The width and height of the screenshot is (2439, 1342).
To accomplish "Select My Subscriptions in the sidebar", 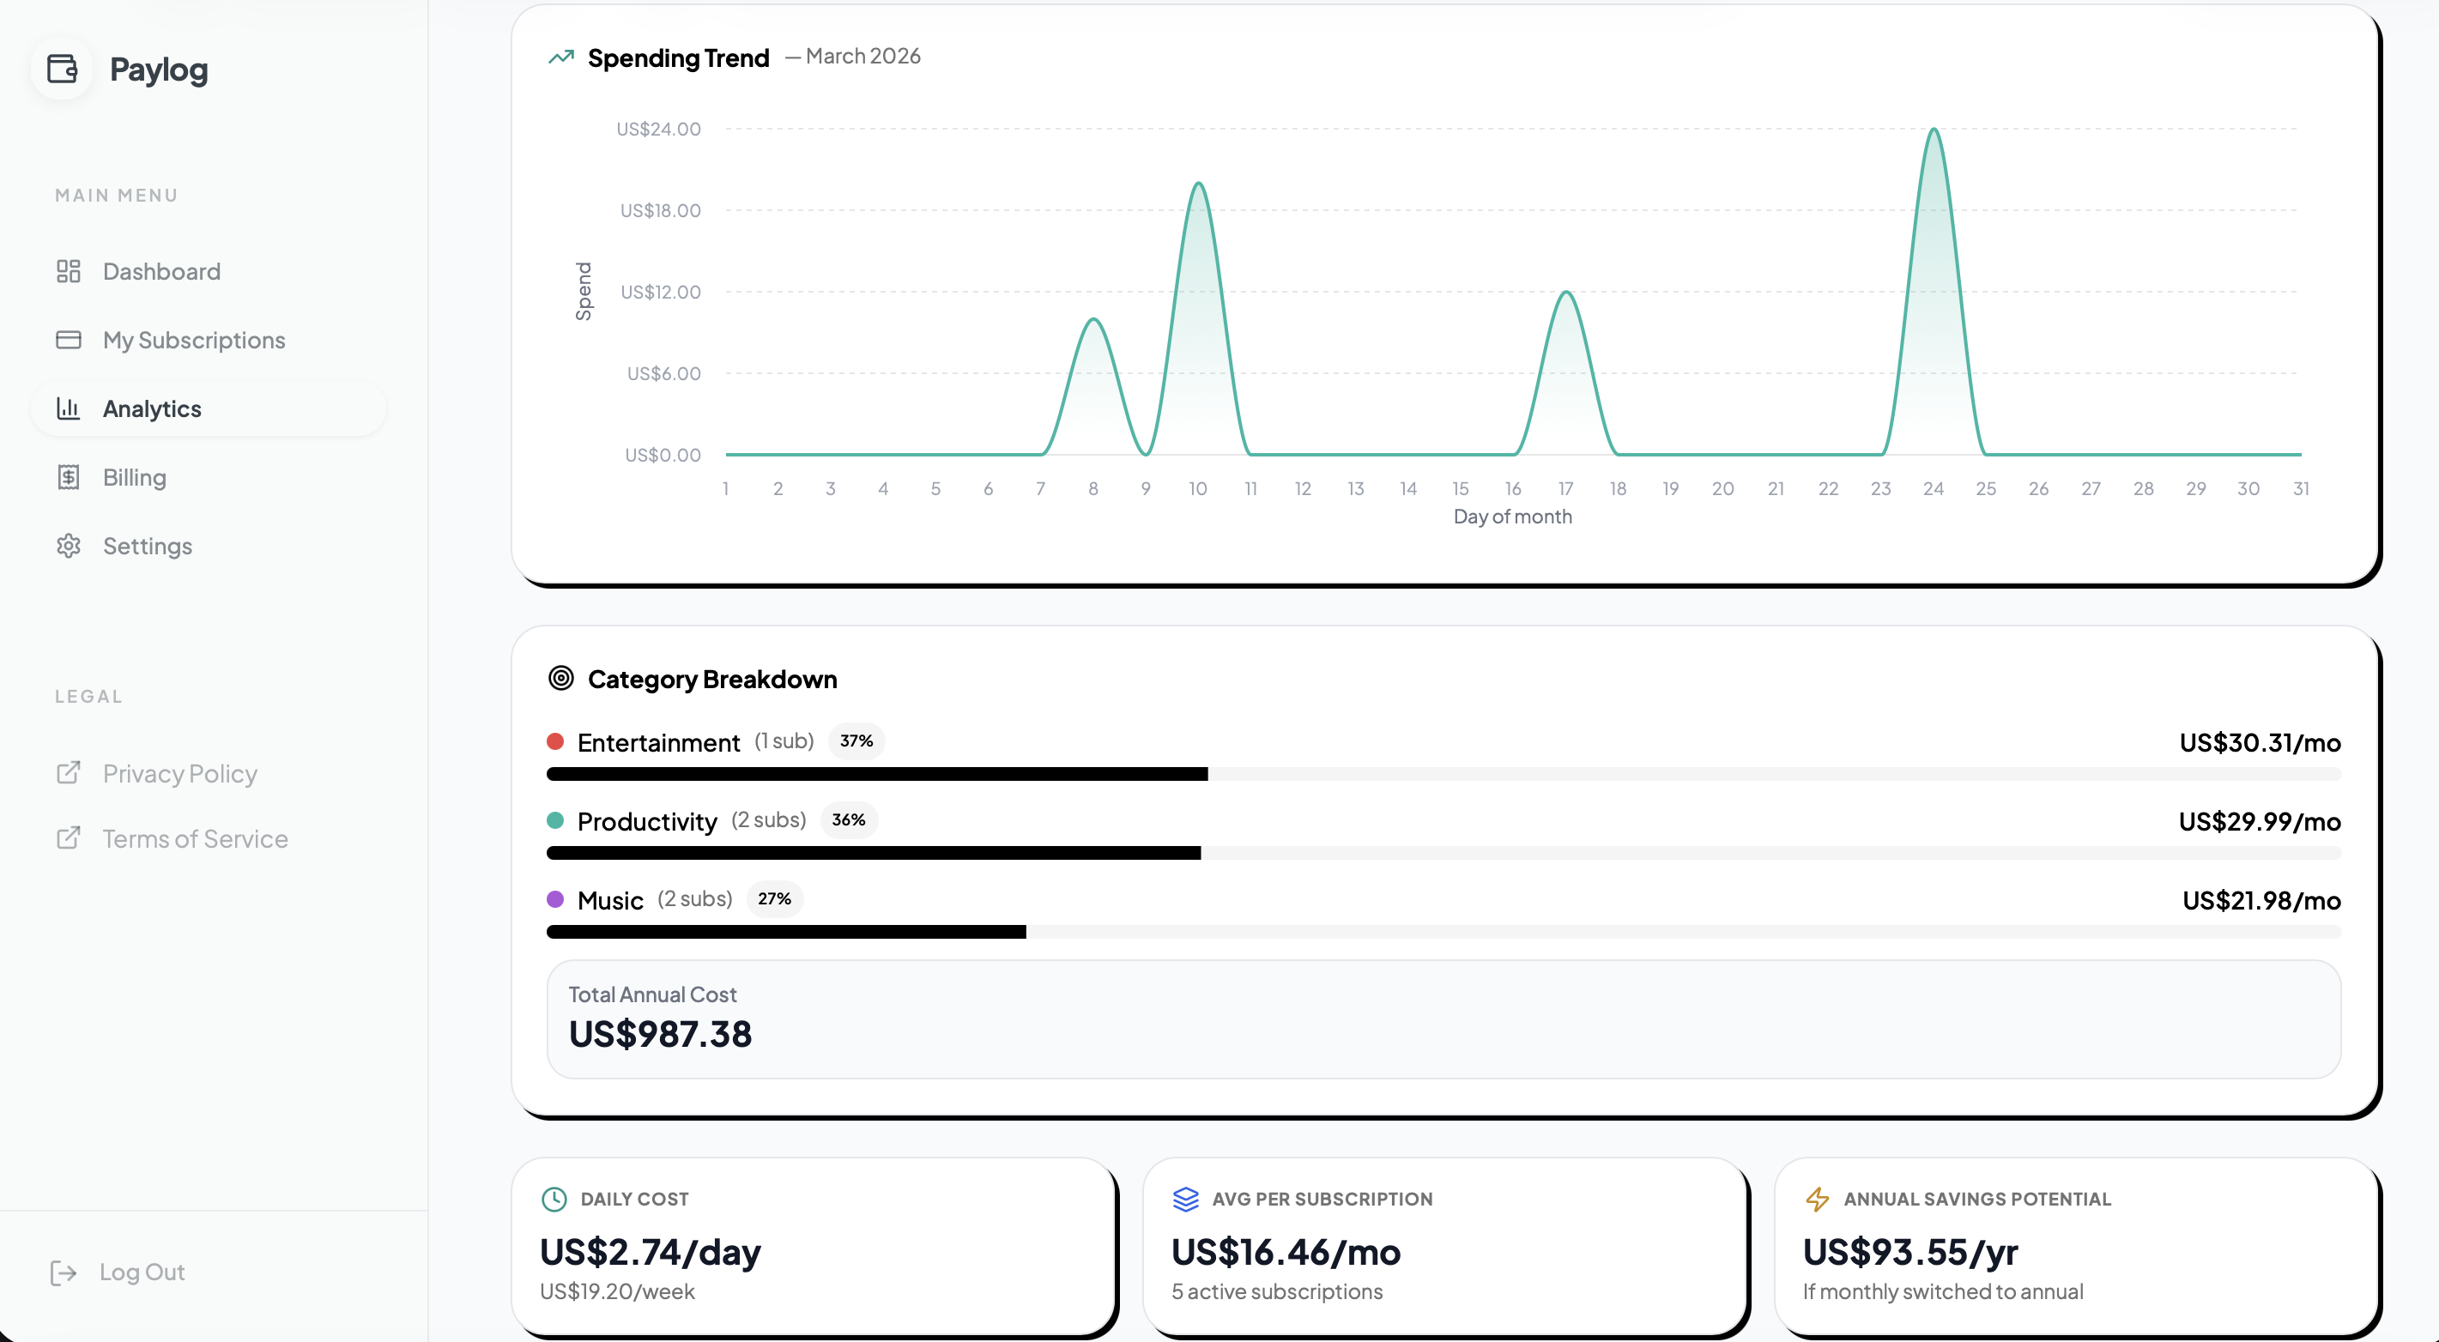I will tap(193, 340).
